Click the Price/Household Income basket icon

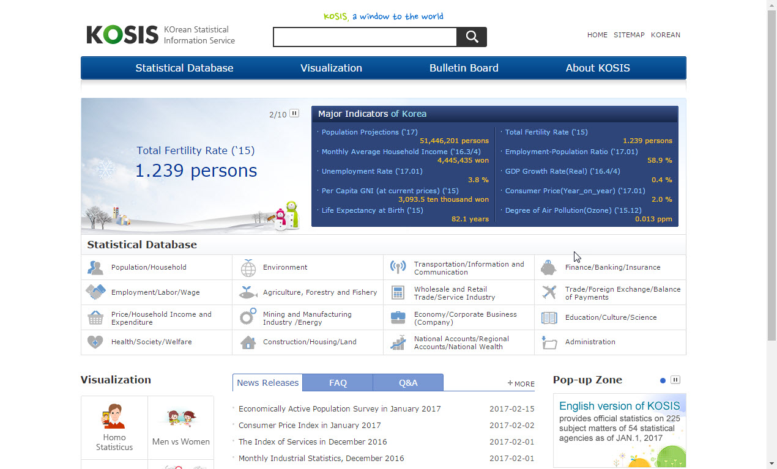[x=95, y=318]
